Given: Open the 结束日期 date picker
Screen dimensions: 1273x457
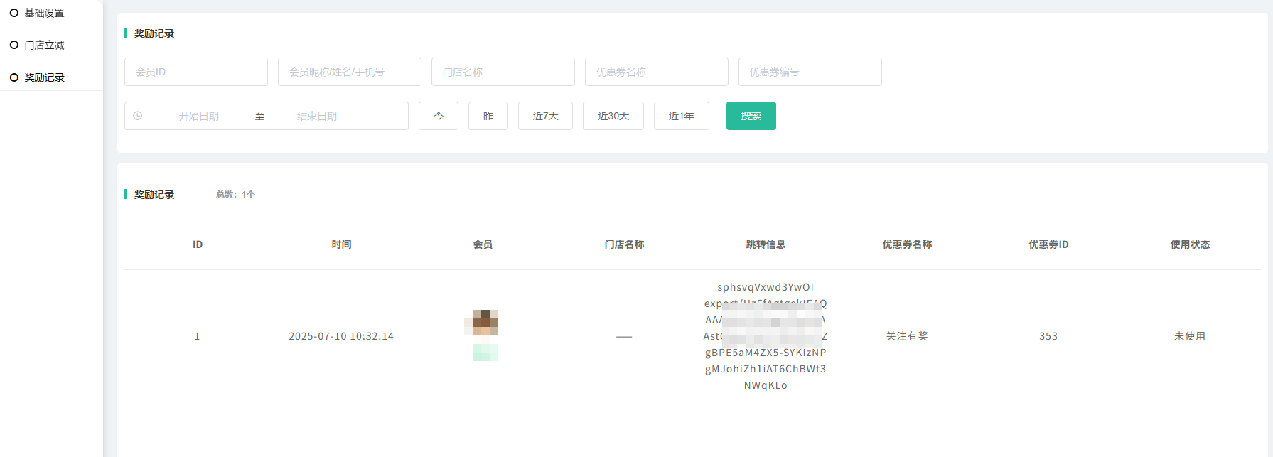Looking at the screenshot, I should pyautogui.click(x=317, y=116).
